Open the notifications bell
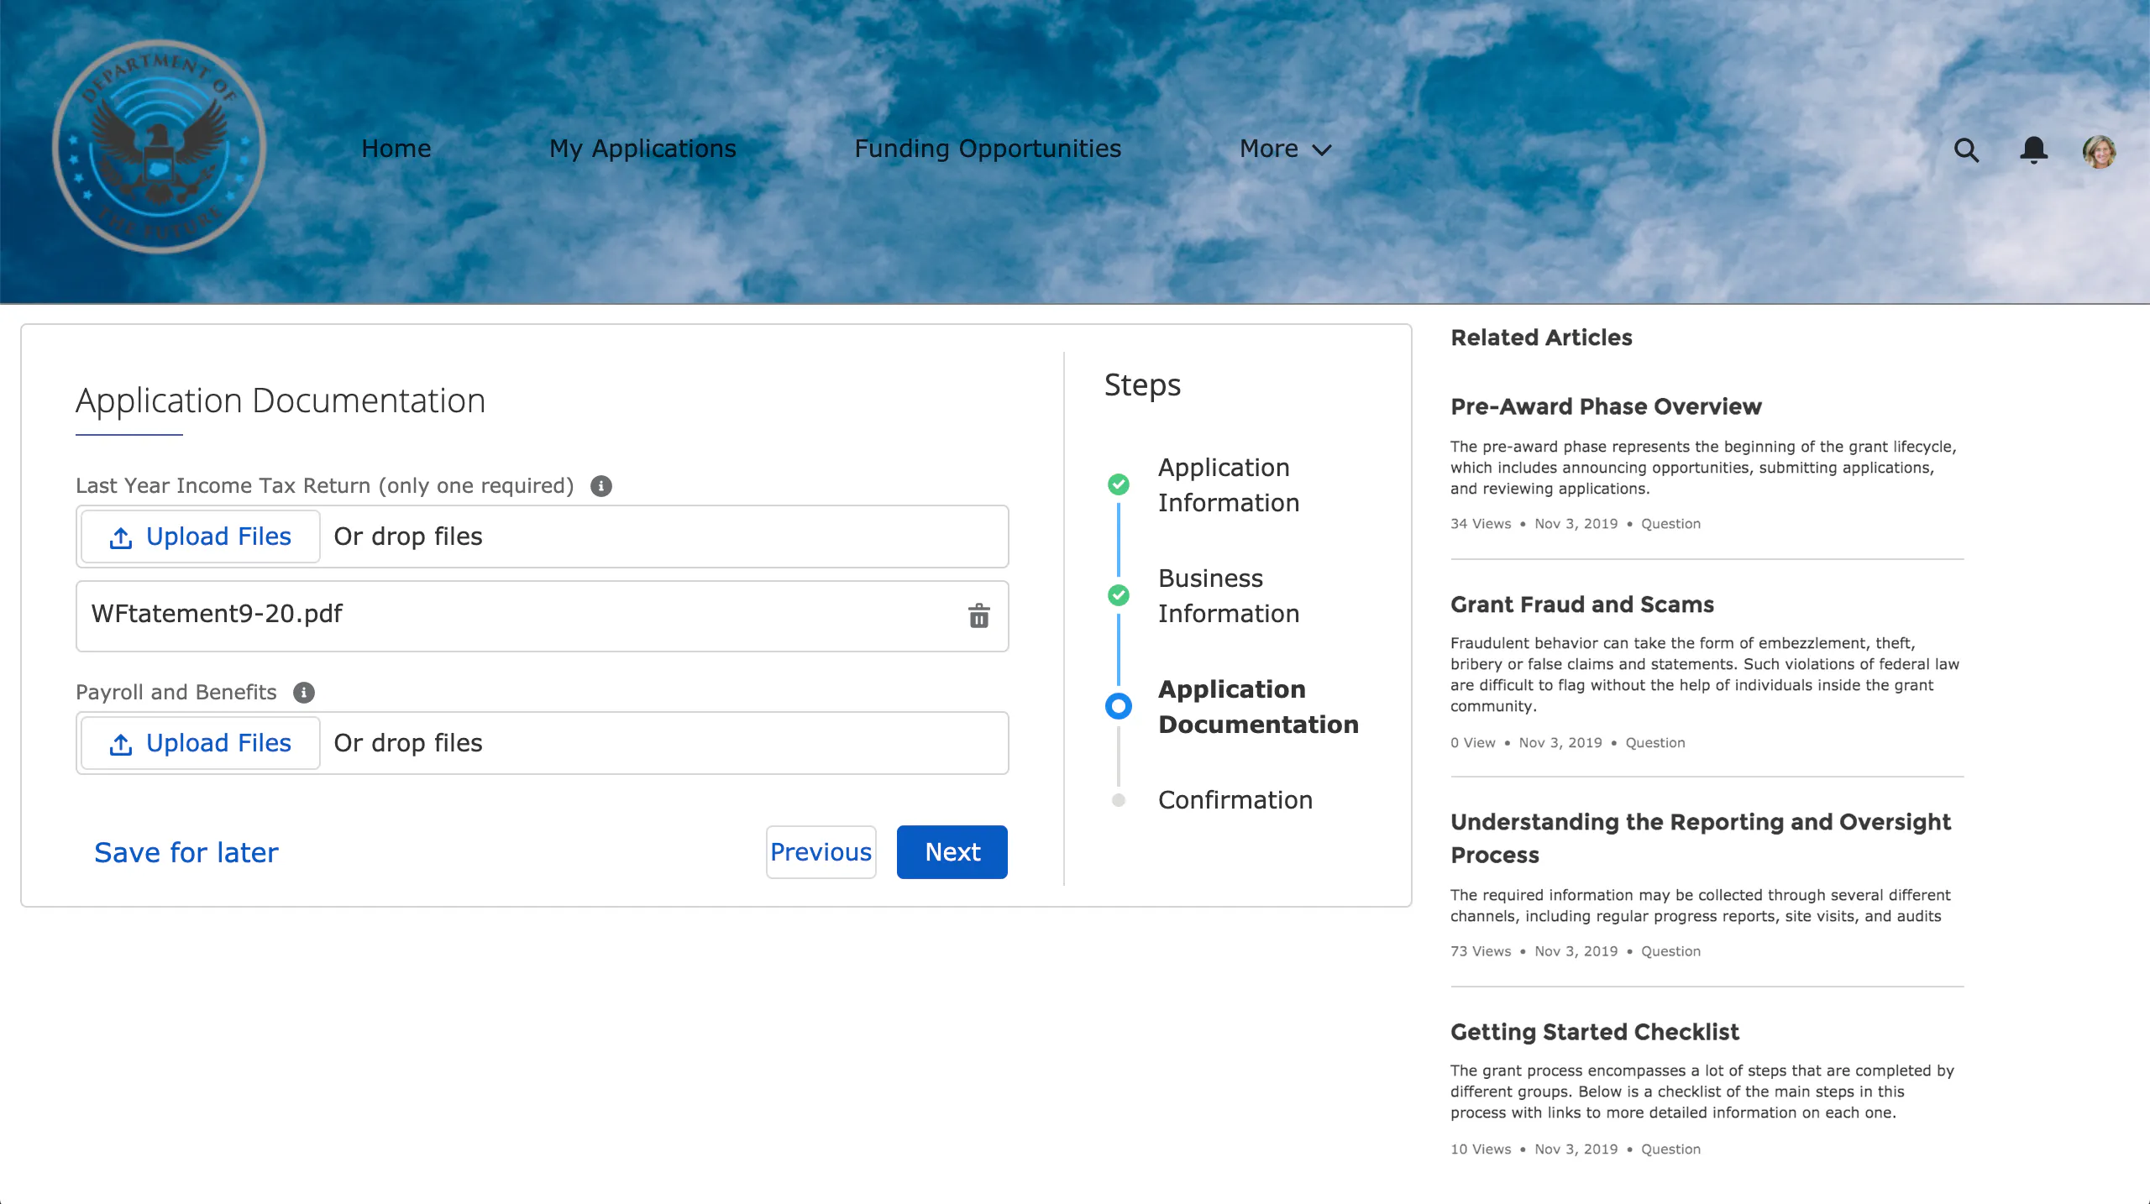Viewport: 2150px width, 1204px height. tap(2033, 150)
